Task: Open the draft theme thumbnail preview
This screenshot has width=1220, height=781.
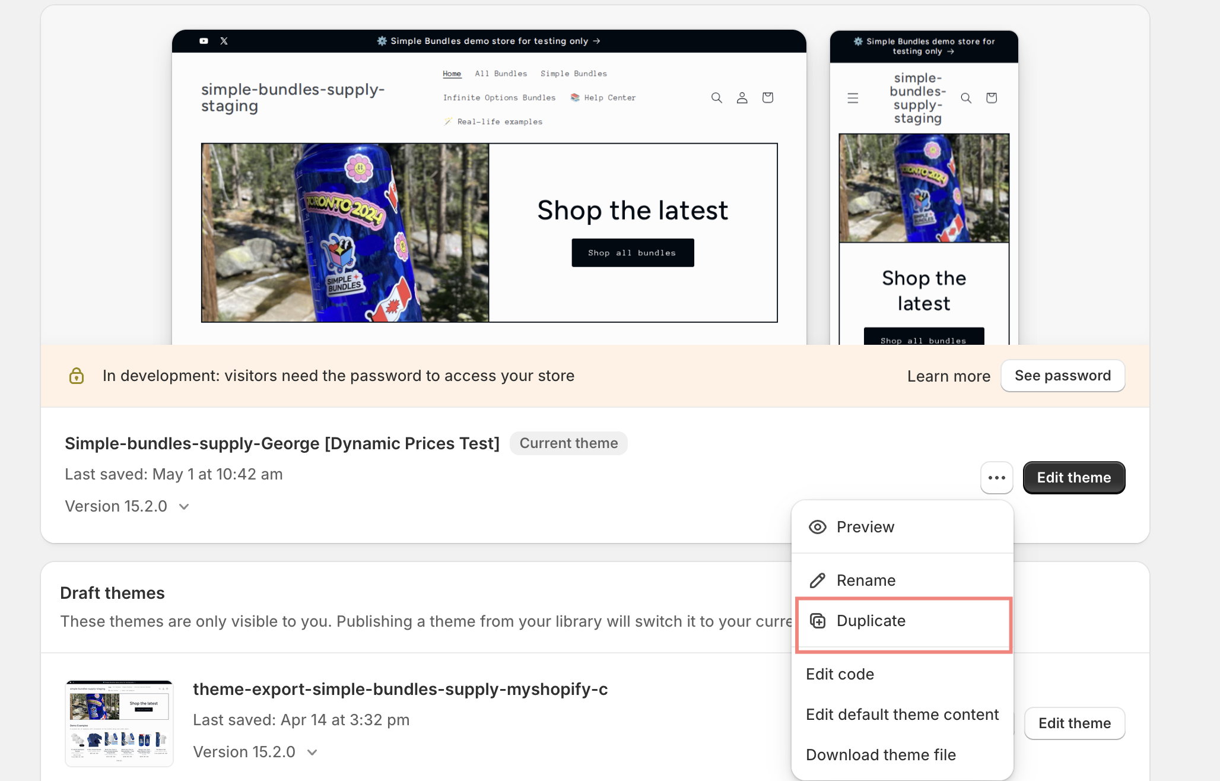Action: (x=119, y=723)
